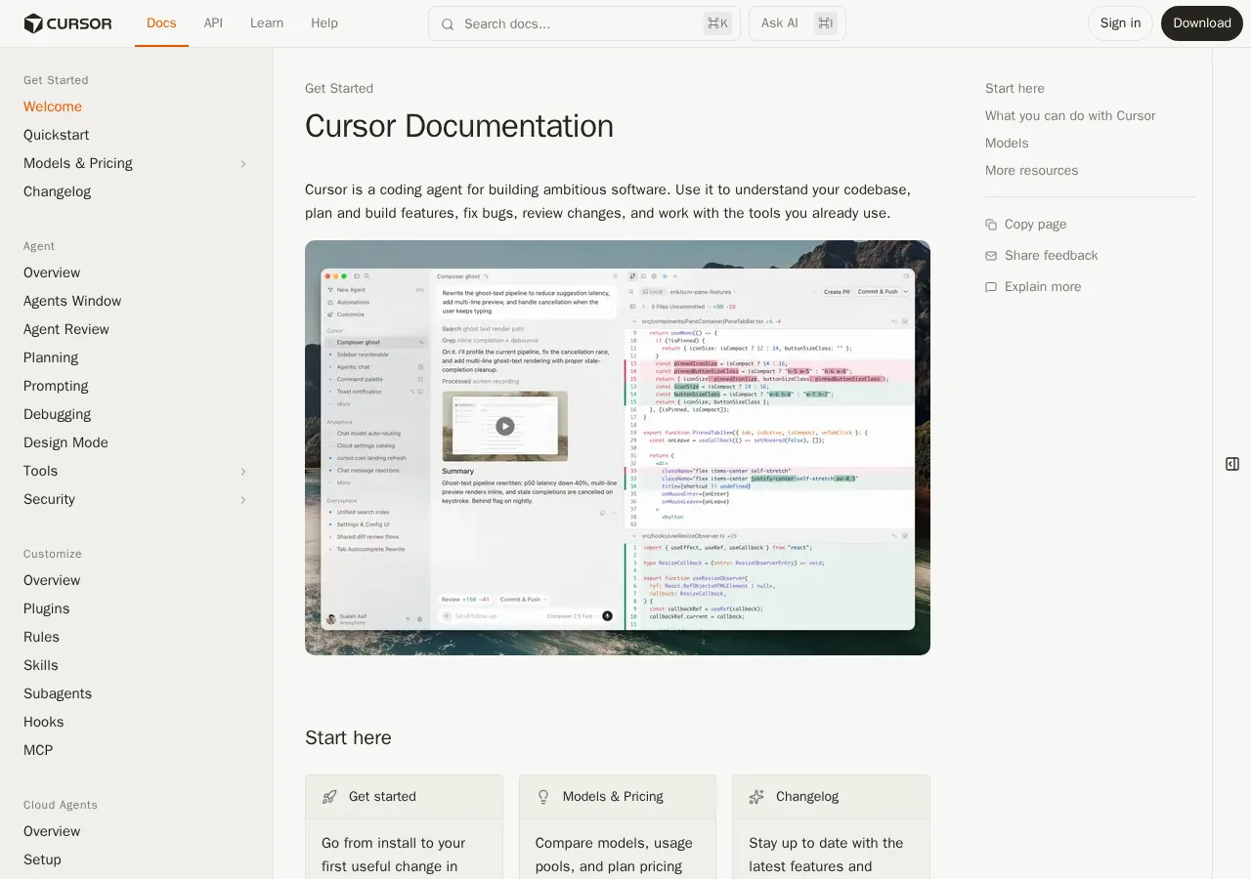
Task: Click the Sign in button
Action: [x=1120, y=23]
